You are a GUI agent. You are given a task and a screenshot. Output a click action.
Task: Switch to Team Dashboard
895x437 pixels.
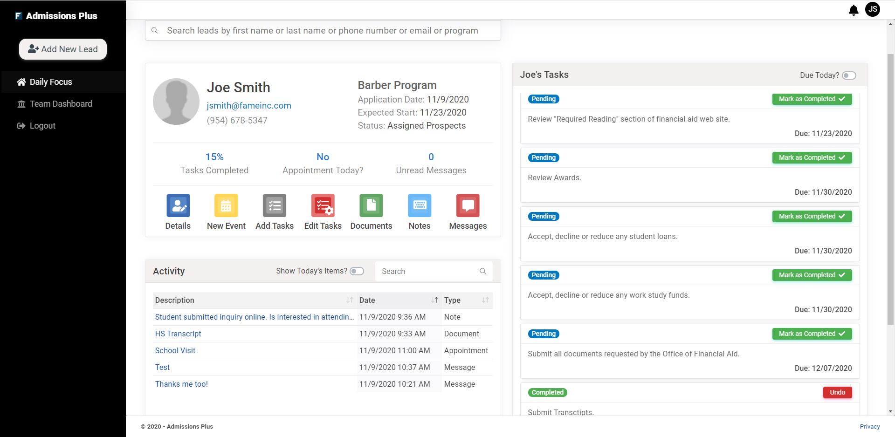coord(61,103)
